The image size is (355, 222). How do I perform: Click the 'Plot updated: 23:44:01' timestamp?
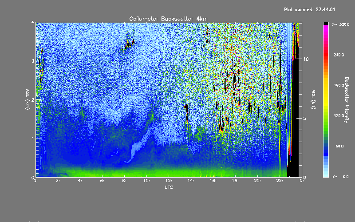[309, 9]
